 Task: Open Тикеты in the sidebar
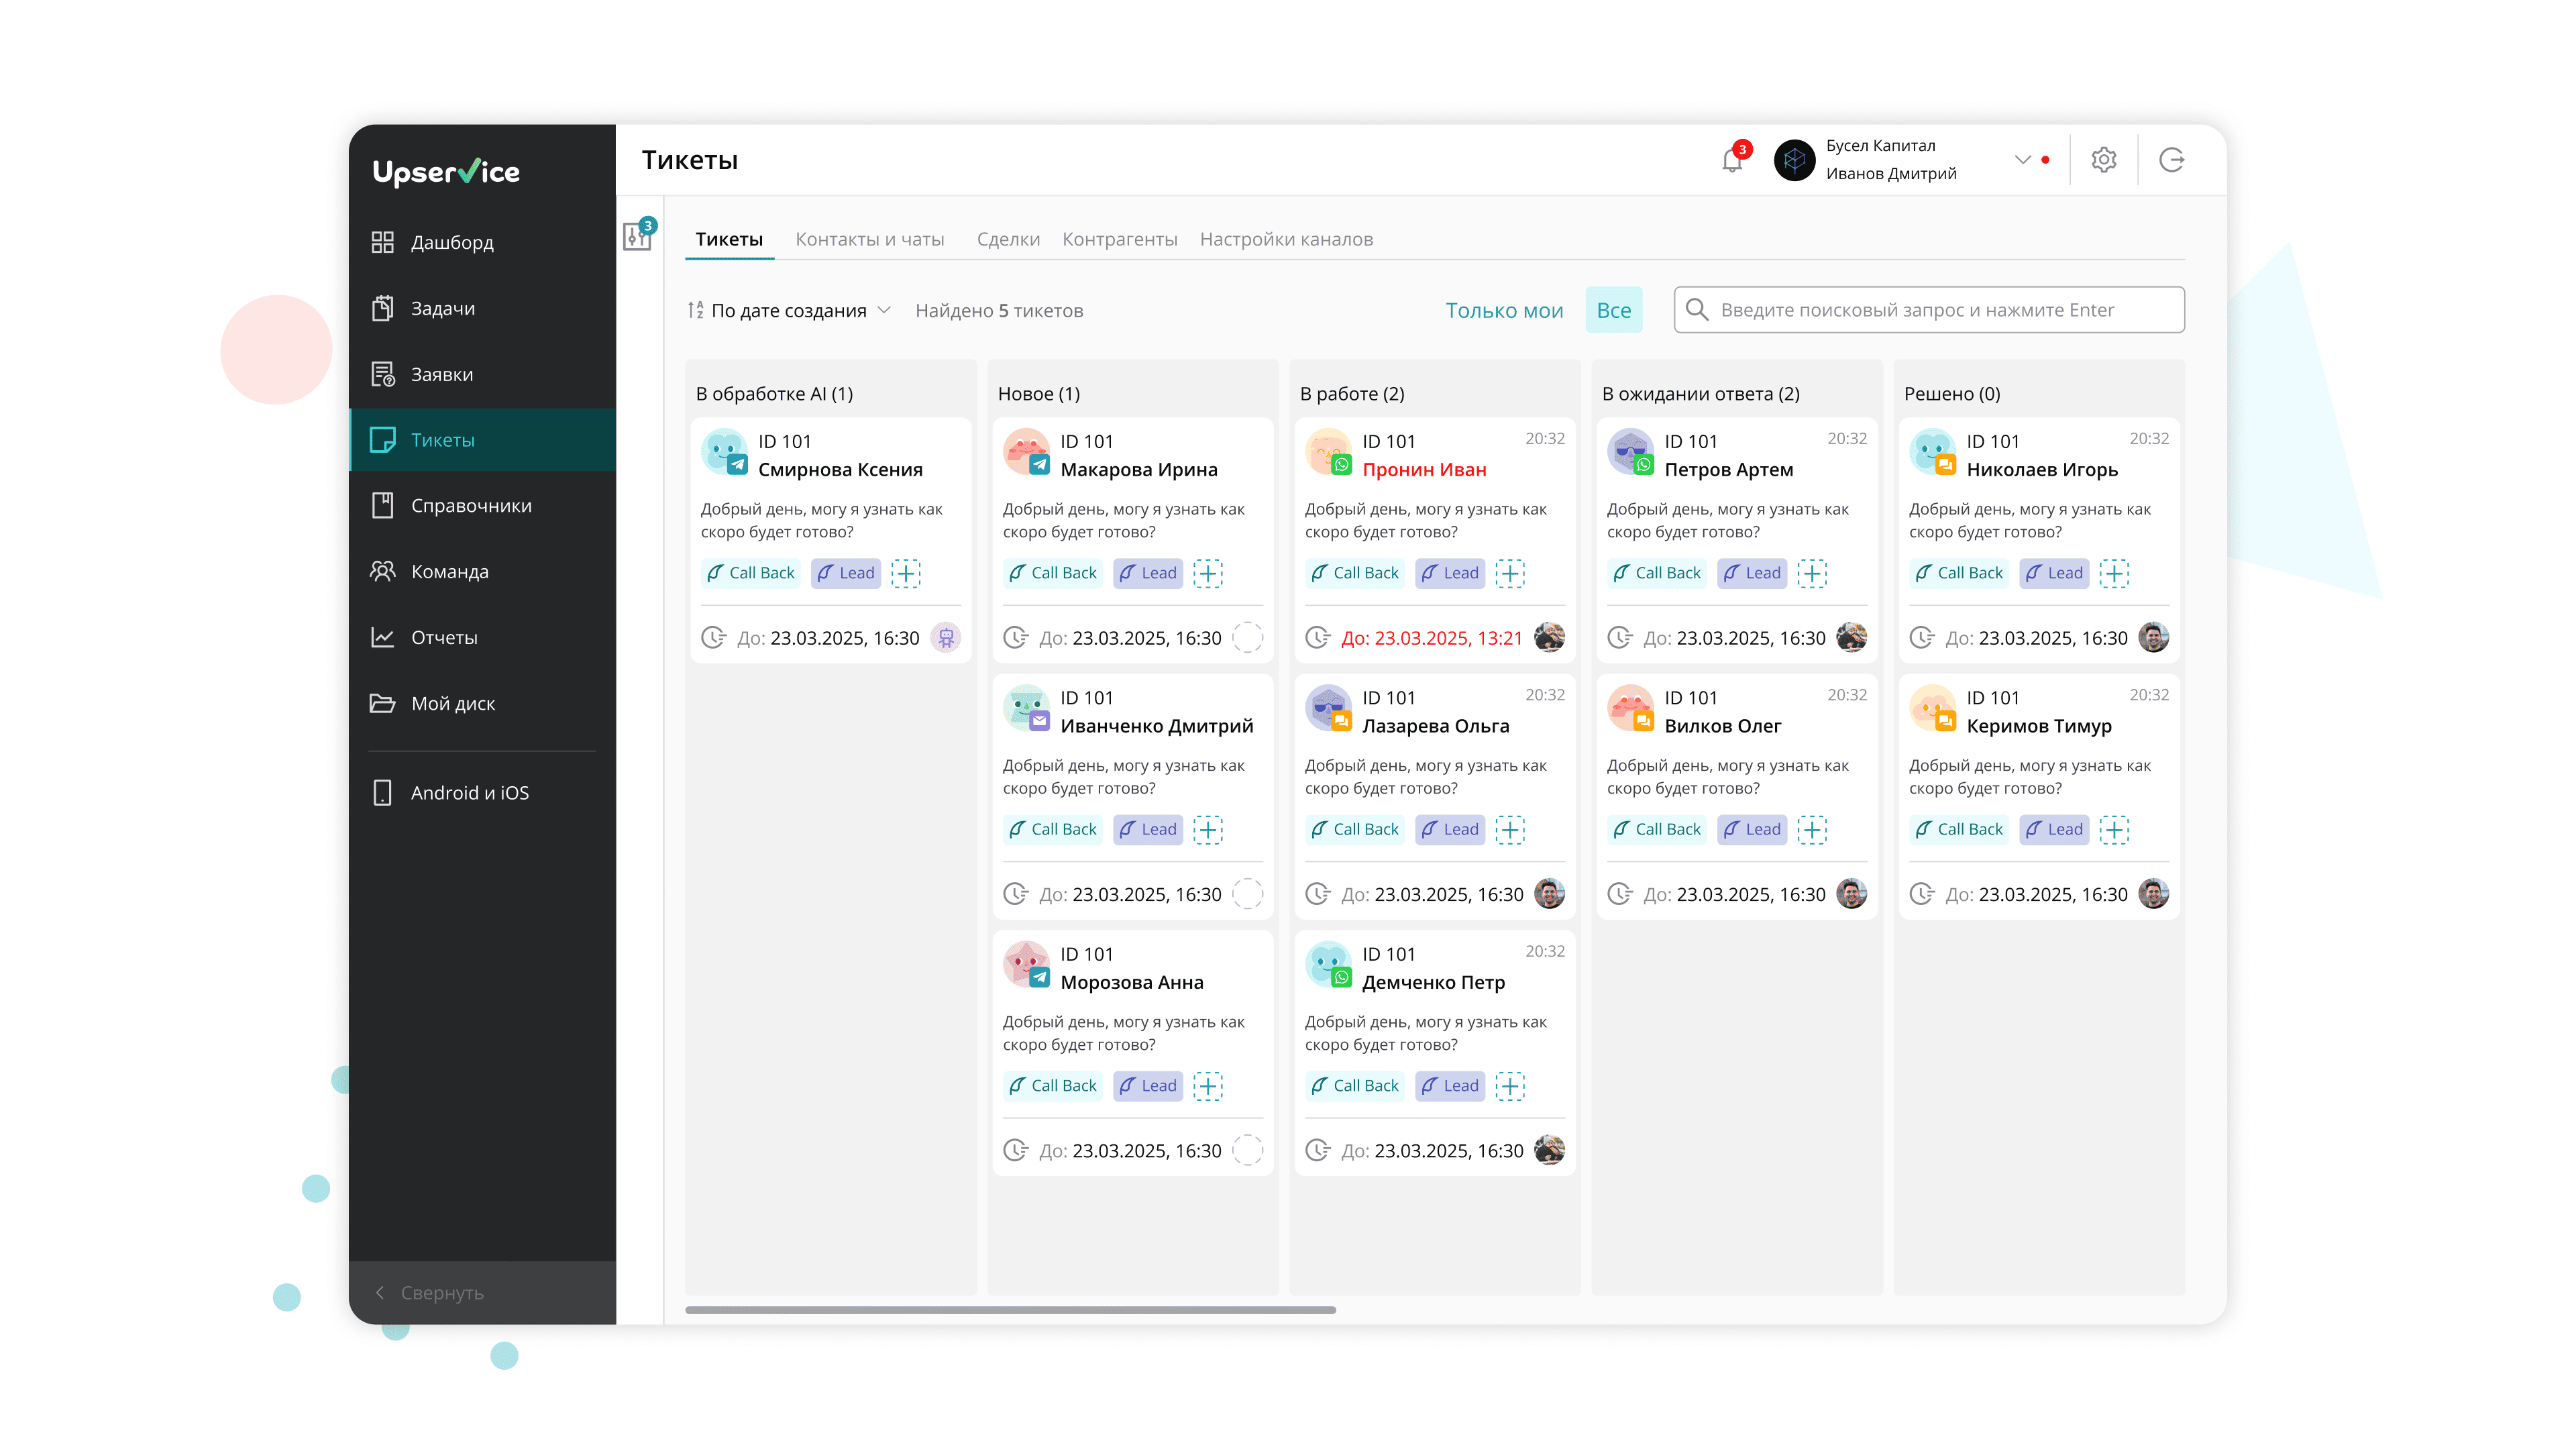482,440
